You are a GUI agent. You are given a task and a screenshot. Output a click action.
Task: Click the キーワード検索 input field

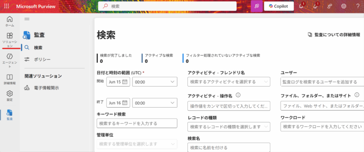click(136, 123)
